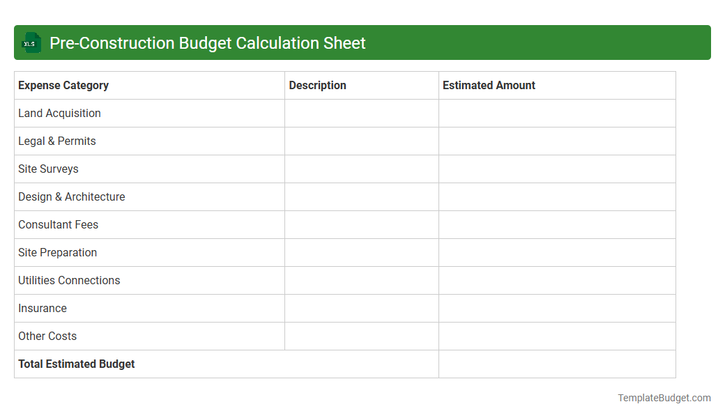Click the Expense Category column header
The height and width of the screenshot is (418, 725).
[x=63, y=85]
